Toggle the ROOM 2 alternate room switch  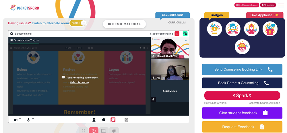(78, 23)
